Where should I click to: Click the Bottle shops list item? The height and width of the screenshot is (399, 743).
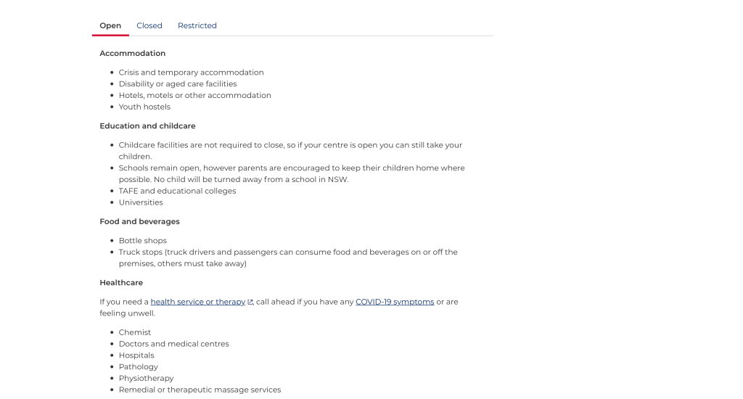pos(143,241)
